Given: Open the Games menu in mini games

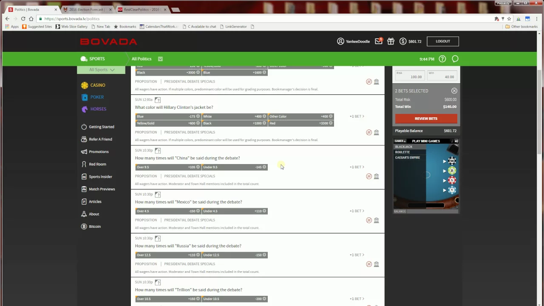Looking at the screenshot, I should click(x=399, y=141).
